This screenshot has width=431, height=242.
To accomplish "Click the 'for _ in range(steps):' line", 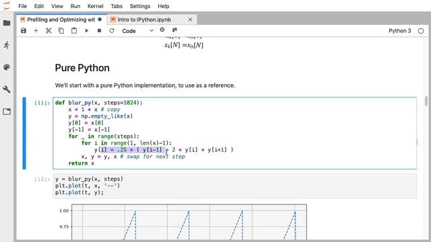I will (104, 136).
